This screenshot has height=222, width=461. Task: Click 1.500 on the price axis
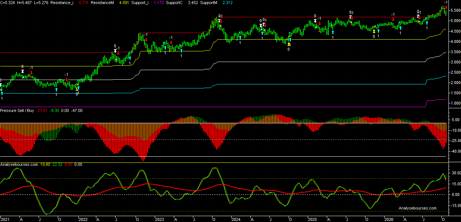455,93
